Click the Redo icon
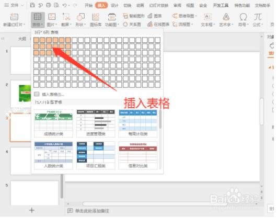 (x=75, y=5)
